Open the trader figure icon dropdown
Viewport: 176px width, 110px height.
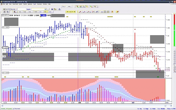(x=15, y=12)
